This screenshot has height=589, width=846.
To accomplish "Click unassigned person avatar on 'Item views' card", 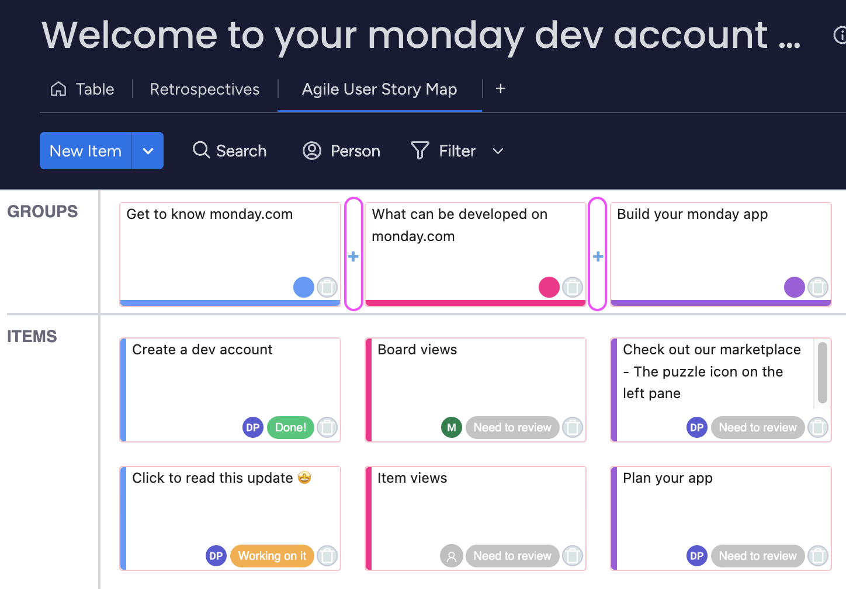I will (452, 556).
